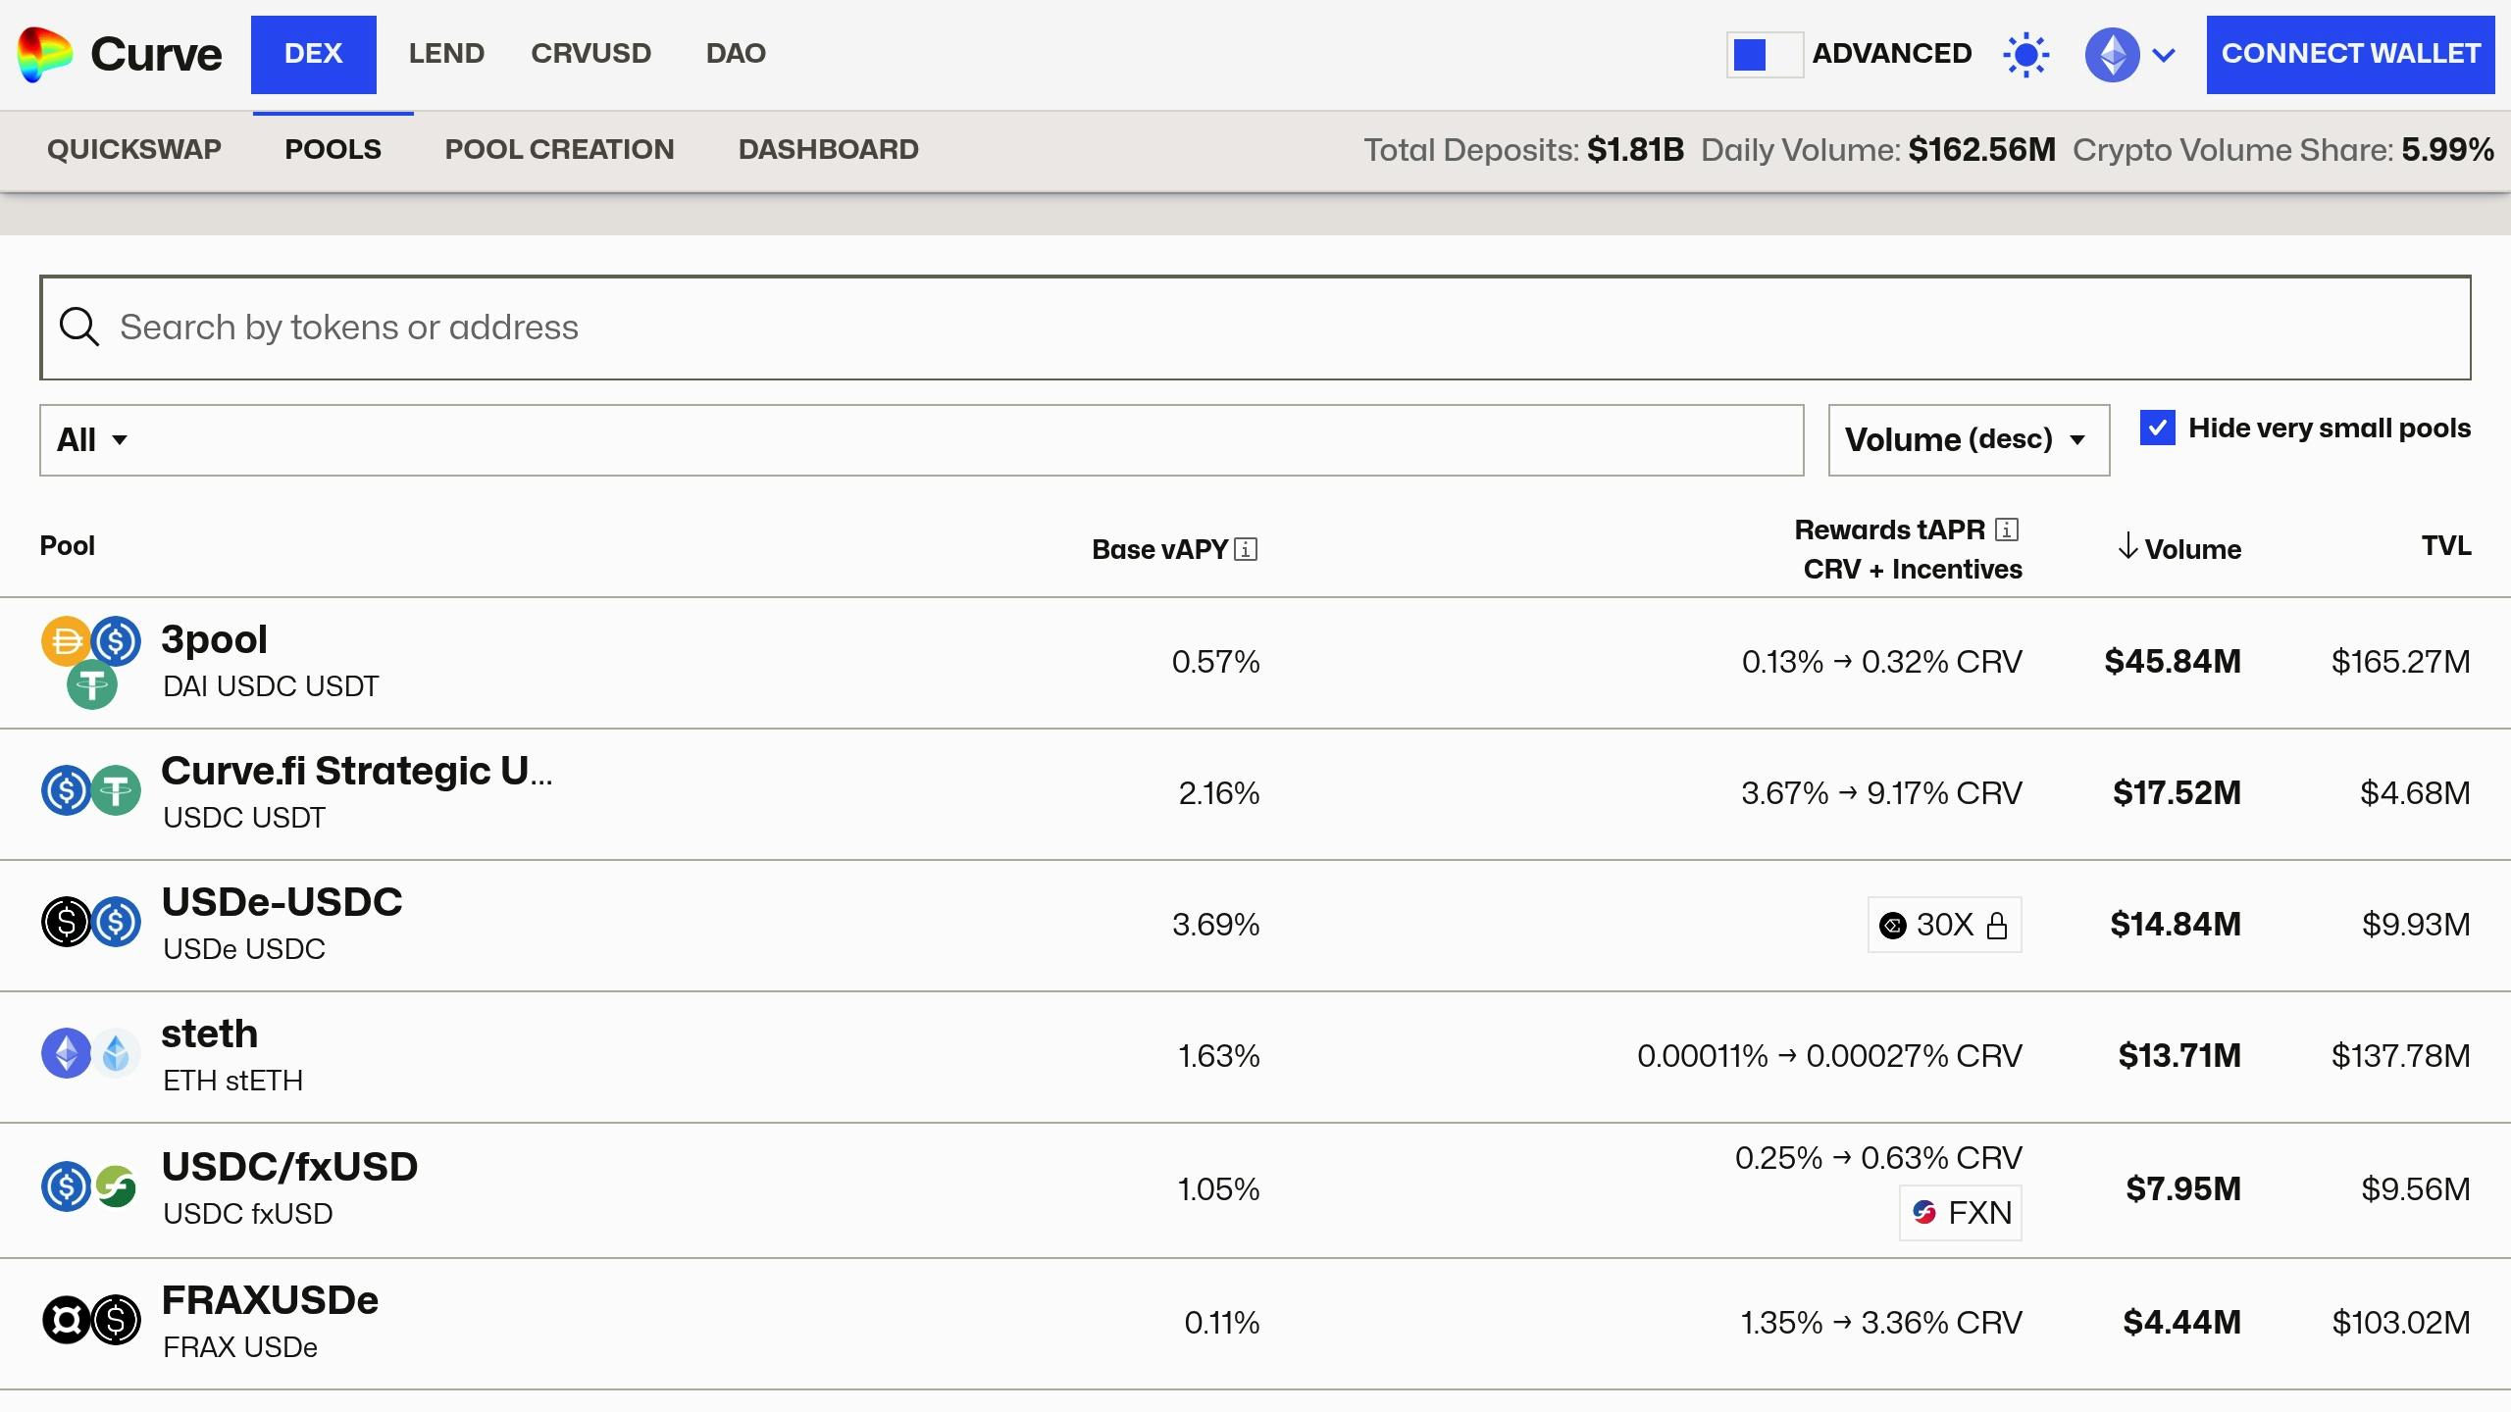2511x1412 pixels.
Task: Click the FXN incentive badge
Action: coord(1960,1213)
